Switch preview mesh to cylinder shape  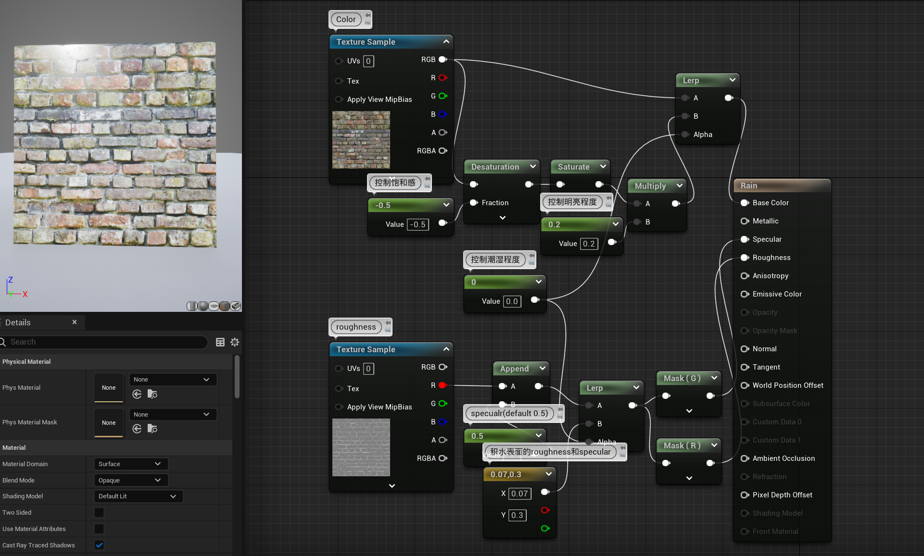pyautogui.click(x=192, y=306)
